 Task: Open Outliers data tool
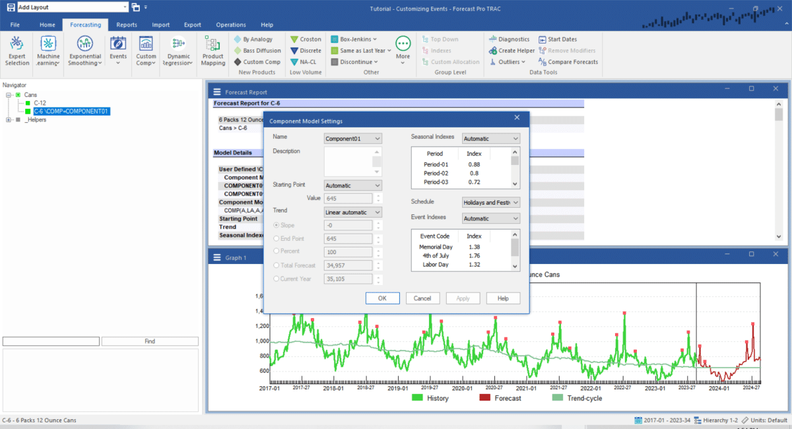click(x=507, y=61)
